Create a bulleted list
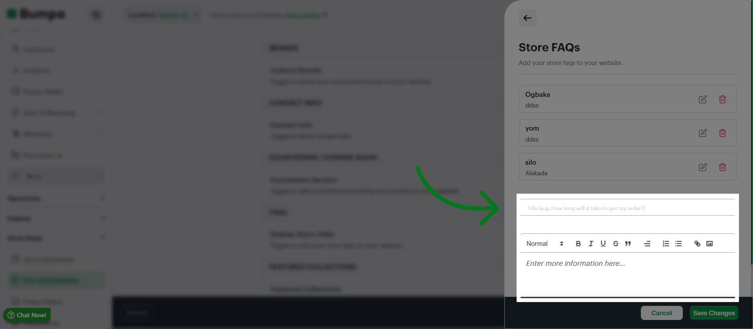Image resolution: width=753 pixels, height=329 pixels. coord(678,244)
